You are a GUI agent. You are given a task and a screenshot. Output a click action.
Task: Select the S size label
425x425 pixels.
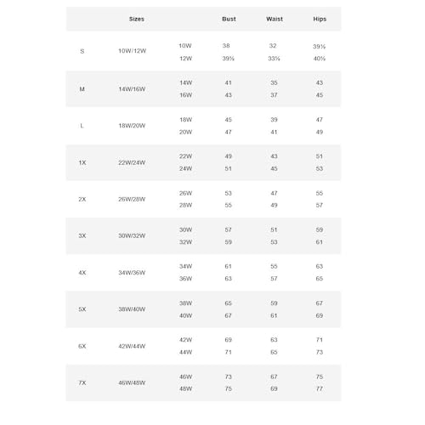(x=82, y=51)
